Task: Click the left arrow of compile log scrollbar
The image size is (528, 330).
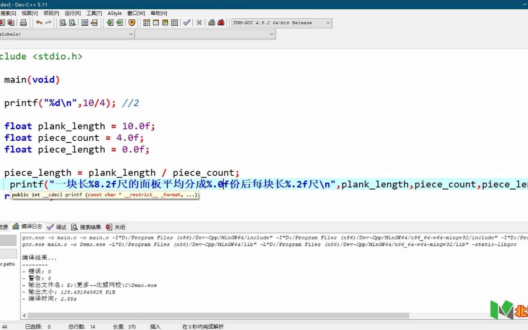Action: (24, 316)
